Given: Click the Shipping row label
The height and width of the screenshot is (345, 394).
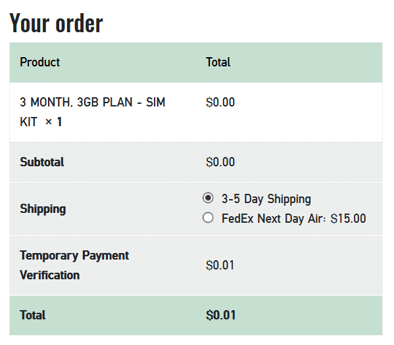Looking at the screenshot, I should click(x=43, y=209).
